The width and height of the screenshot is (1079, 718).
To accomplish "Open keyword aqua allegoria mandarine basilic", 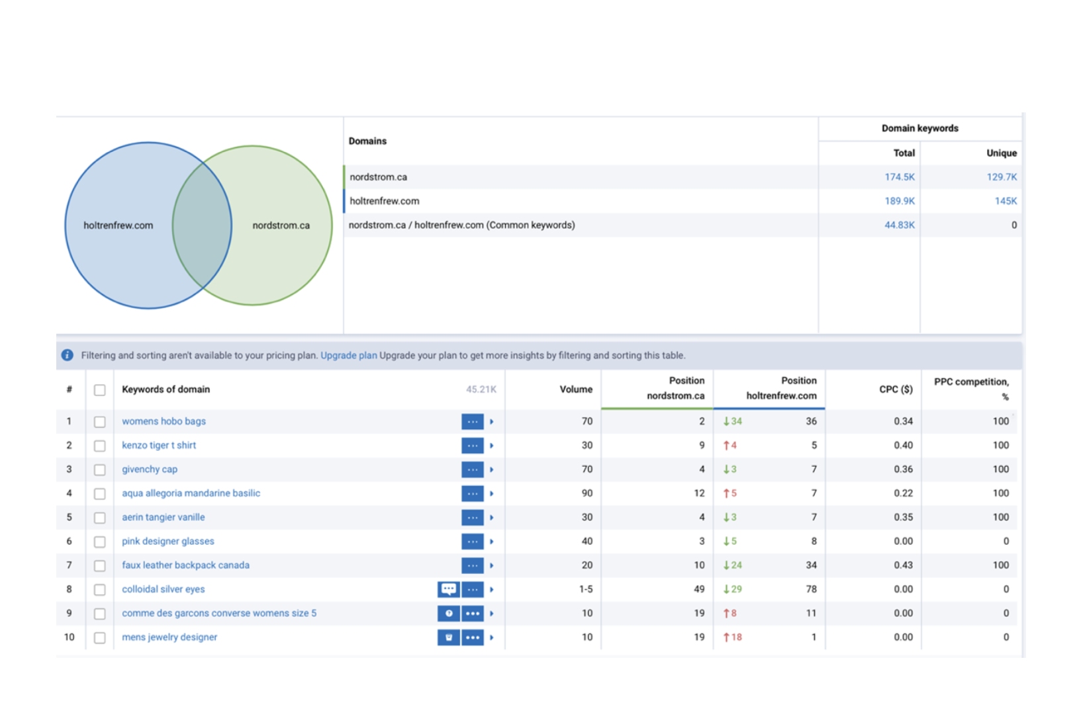I will pos(191,493).
